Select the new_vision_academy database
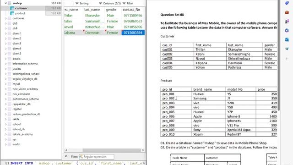 pyautogui.click(x=25, y=89)
